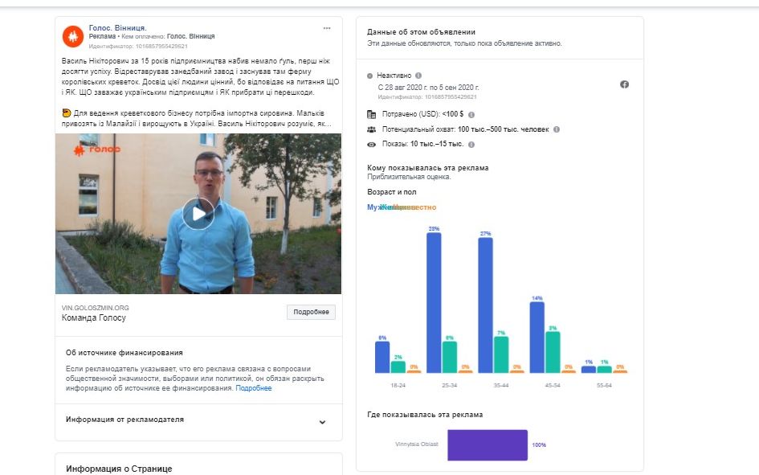Click the eye icon next to Показы

[x=371, y=145]
